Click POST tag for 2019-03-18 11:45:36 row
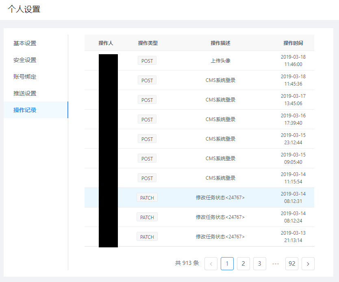 [147, 80]
